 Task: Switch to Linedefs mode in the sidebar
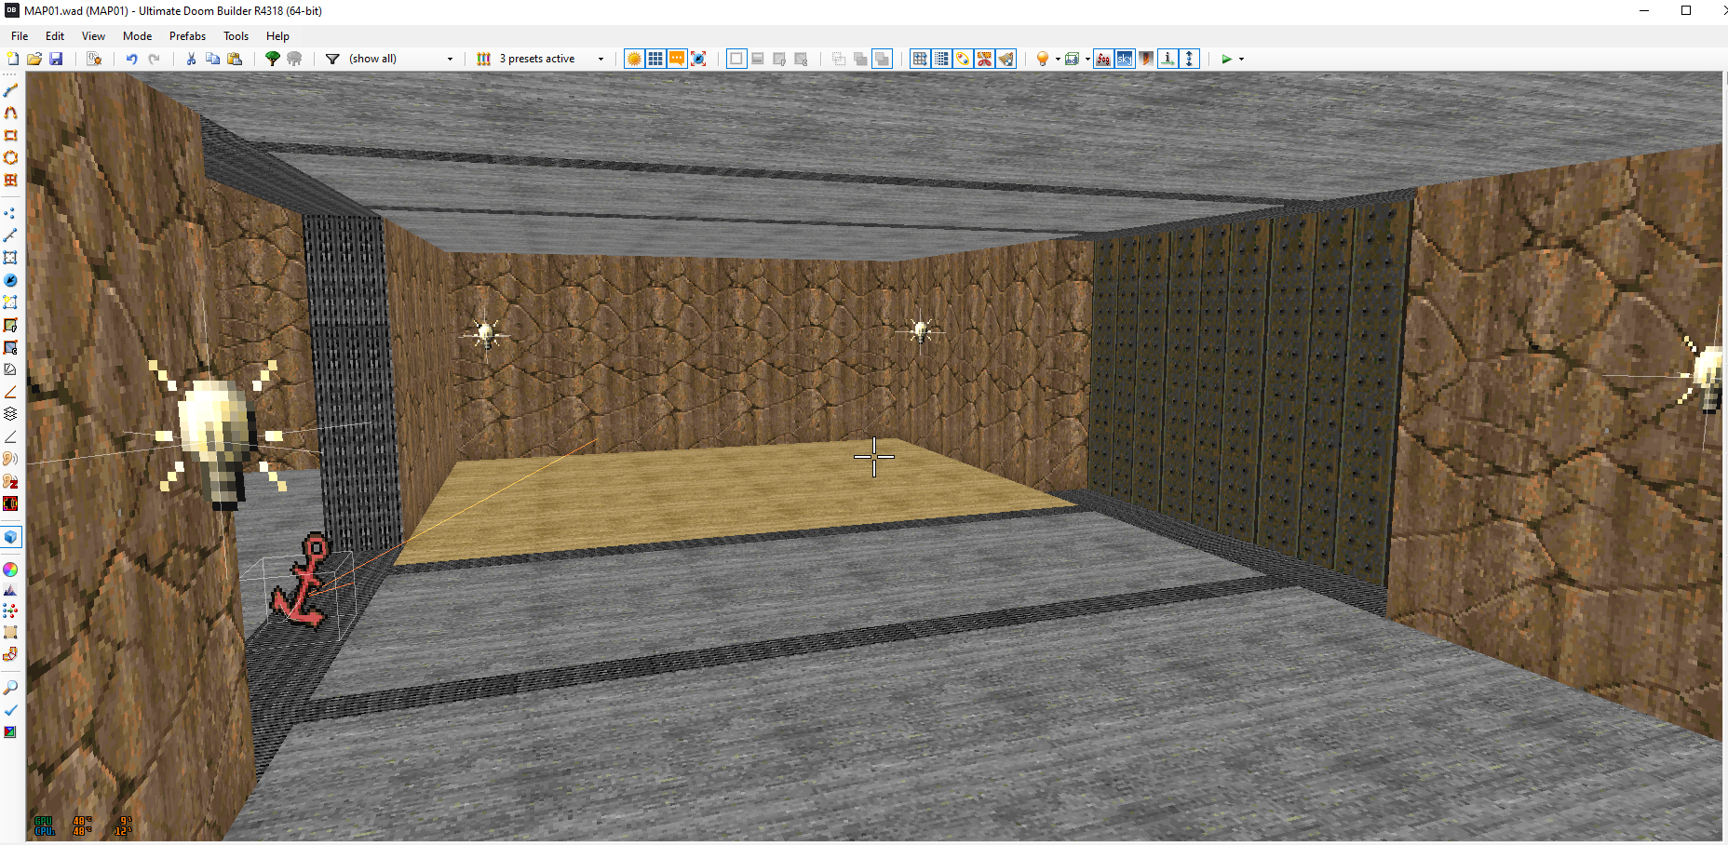(x=11, y=235)
